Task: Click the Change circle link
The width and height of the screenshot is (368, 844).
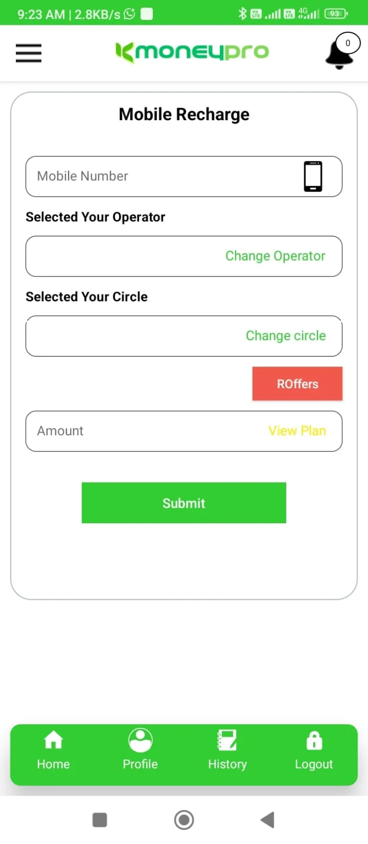Action: [286, 335]
